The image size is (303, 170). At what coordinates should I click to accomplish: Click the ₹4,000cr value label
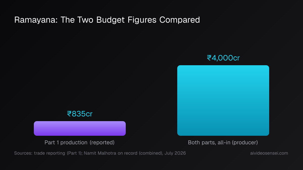coord(223,58)
